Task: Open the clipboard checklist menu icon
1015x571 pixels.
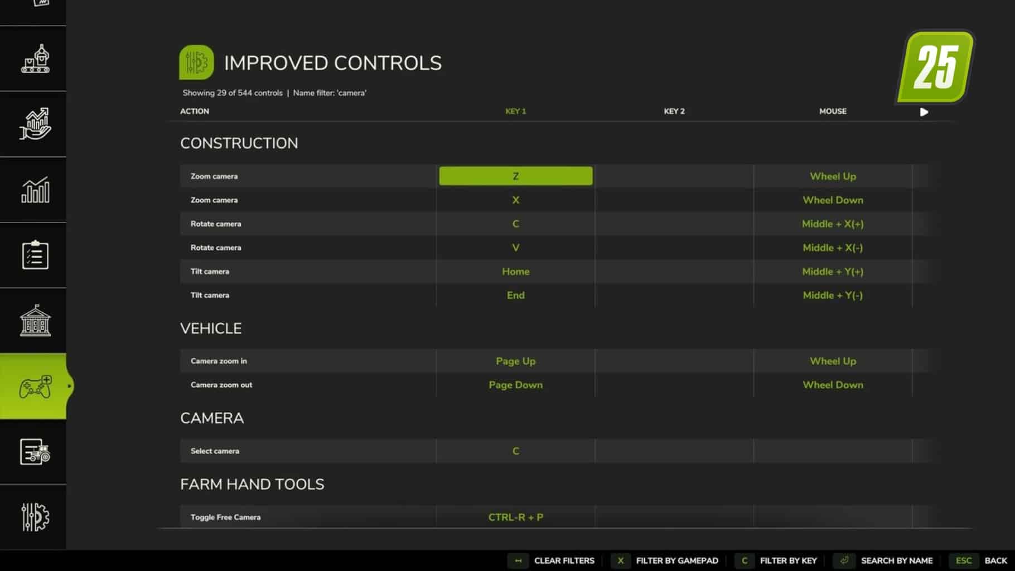Action: (x=35, y=255)
